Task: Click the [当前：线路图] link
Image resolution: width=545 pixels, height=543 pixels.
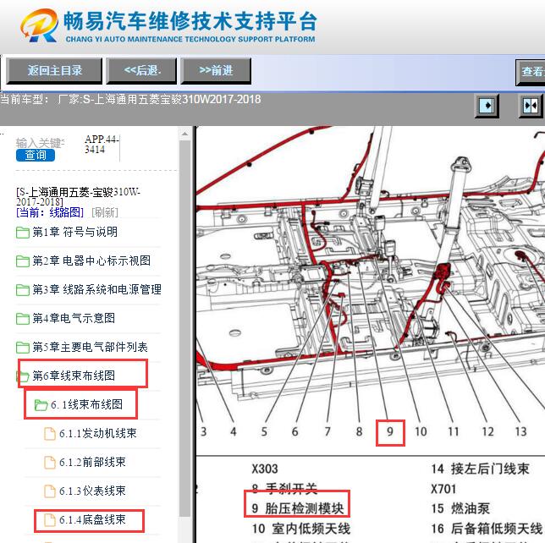Action: pyautogui.click(x=50, y=212)
